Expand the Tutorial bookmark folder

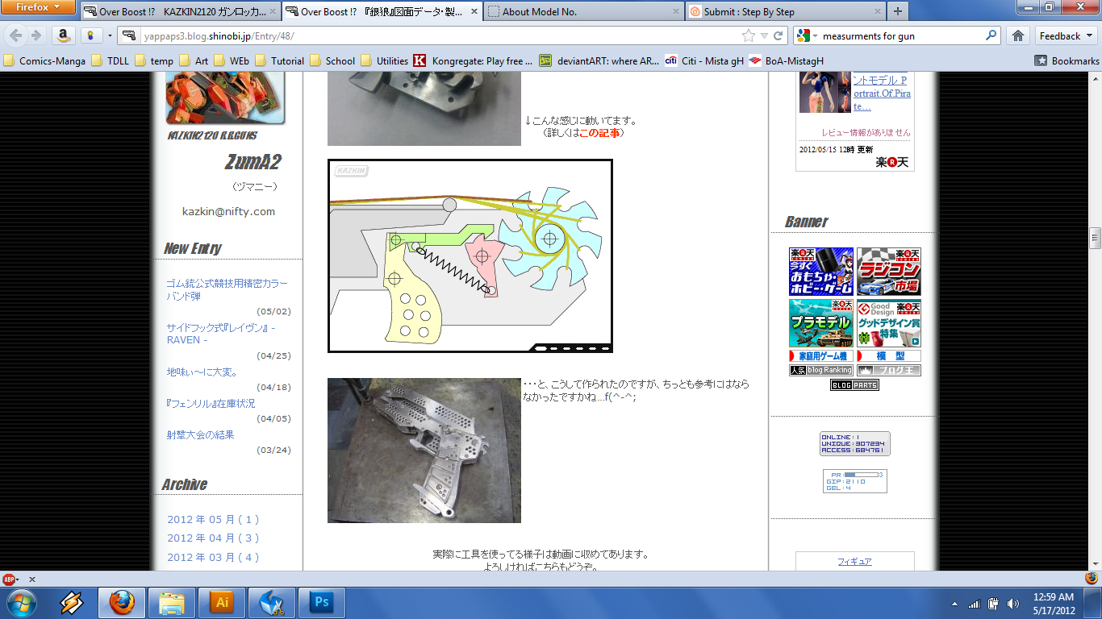tap(280, 60)
